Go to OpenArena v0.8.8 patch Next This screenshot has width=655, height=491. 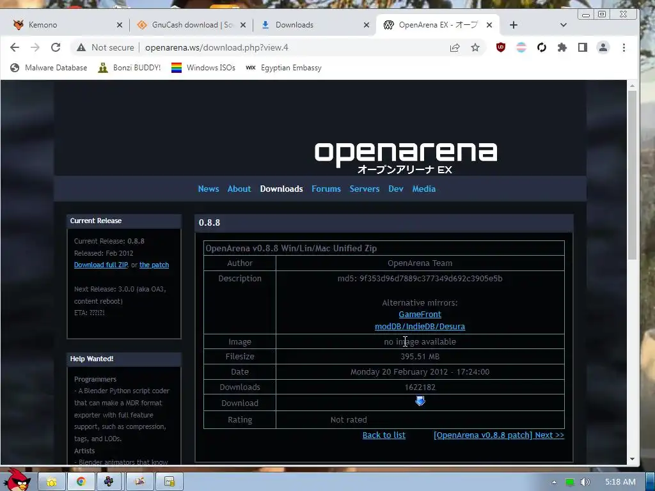pos(499,435)
